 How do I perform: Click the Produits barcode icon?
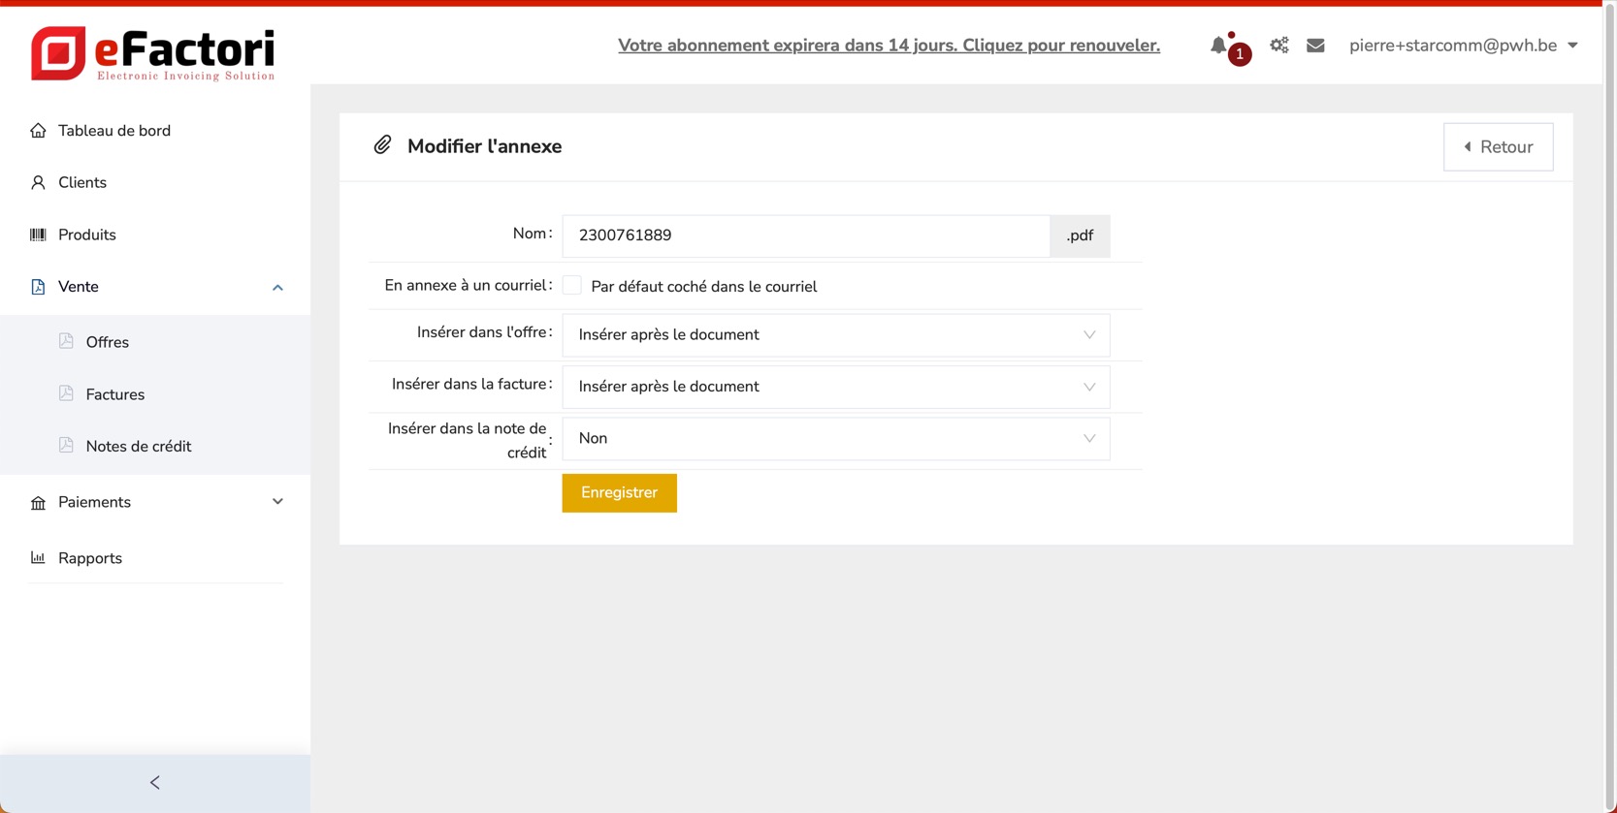(x=38, y=235)
